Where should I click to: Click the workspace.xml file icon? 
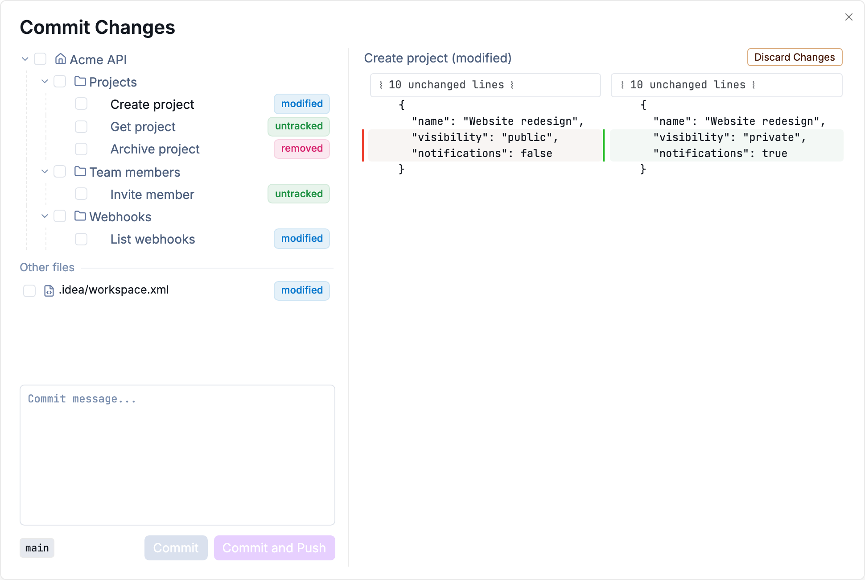point(49,291)
